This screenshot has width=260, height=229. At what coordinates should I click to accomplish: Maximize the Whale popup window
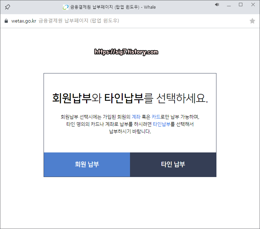click(241, 5)
